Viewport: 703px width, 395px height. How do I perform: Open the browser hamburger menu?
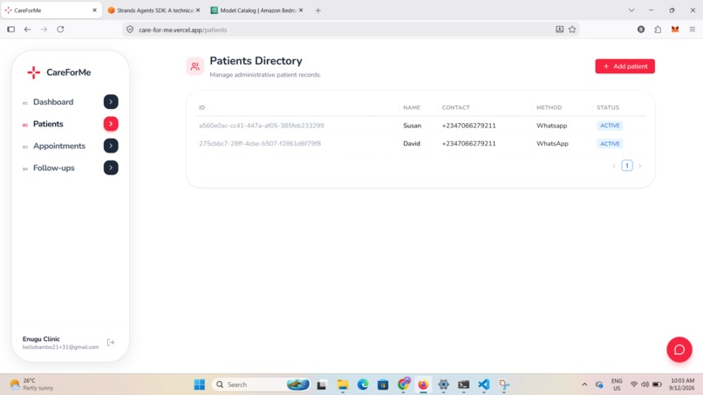[693, 30]
